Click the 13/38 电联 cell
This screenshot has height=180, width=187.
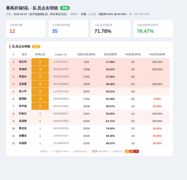coord(86,69)
